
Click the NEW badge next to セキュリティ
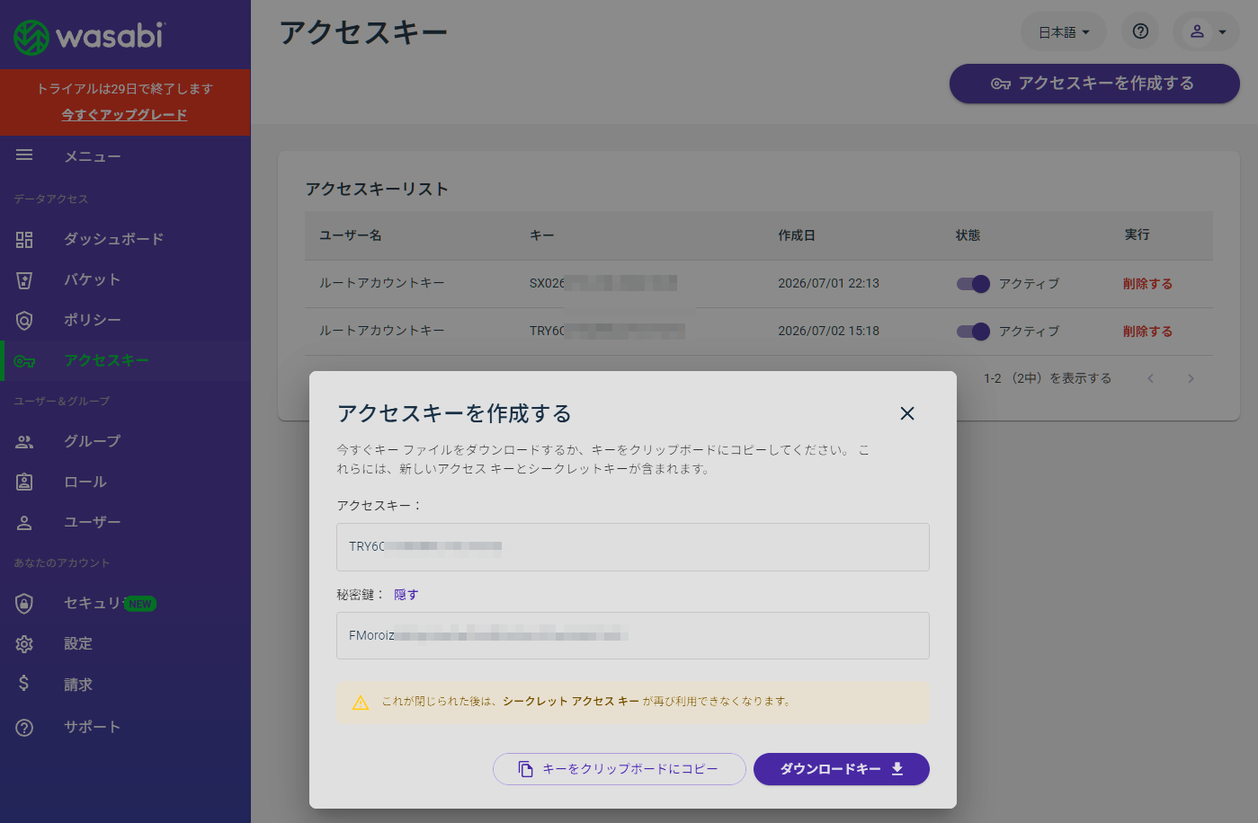coord(139,604)
